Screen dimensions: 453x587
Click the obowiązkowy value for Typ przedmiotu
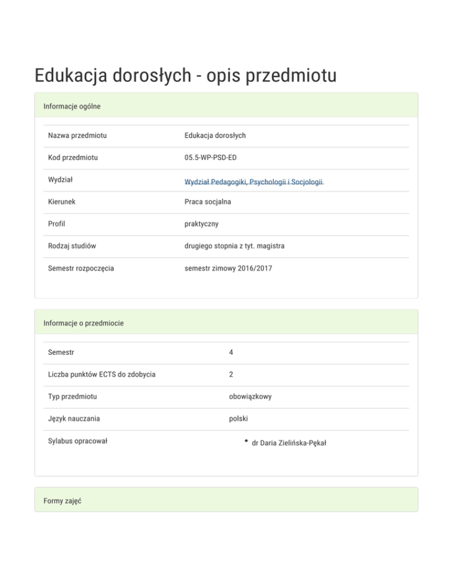coord(250,397)
